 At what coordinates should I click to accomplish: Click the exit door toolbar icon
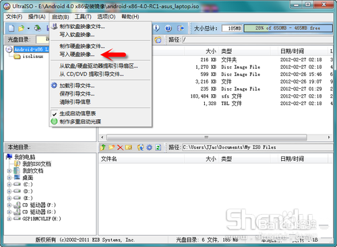click(181, 28)
